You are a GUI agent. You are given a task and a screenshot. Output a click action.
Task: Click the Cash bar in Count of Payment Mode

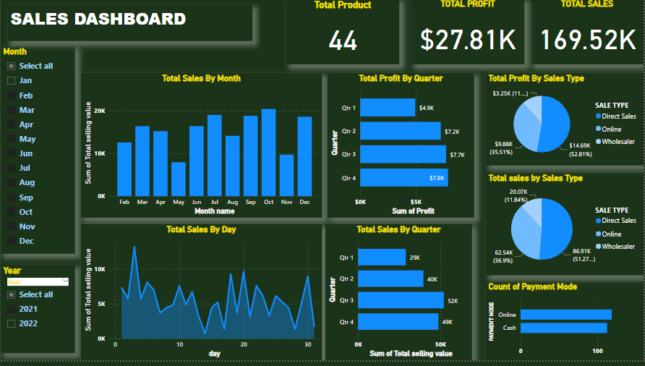(x=563, y=328)
